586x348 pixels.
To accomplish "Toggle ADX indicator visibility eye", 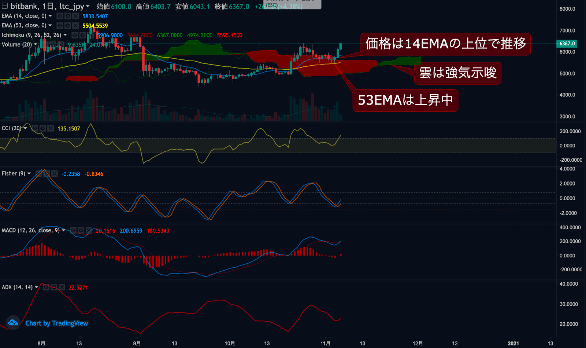I will coord(46,287).
